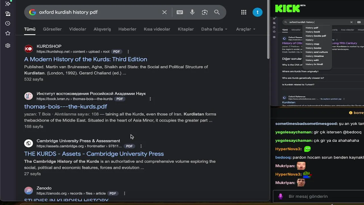This screenshot has height=205, width=364.
Task: Open history from the sidebar clock icon
Action: coord(8,23)
